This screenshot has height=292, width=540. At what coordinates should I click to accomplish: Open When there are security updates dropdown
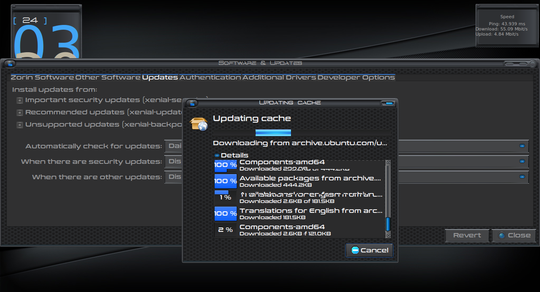coord(522,161)
